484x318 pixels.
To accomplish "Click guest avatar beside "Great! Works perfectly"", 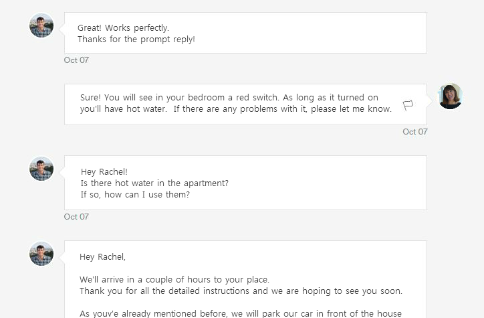I will (x=41, y=25).
